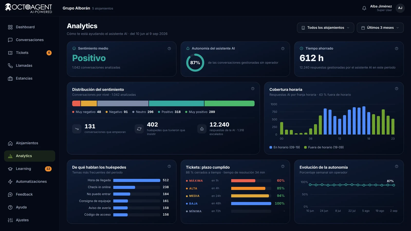The width and height of the screenshot is (411, 231).
Task: Open Todos los alojamientos dropdown
Action: point(325,28)
